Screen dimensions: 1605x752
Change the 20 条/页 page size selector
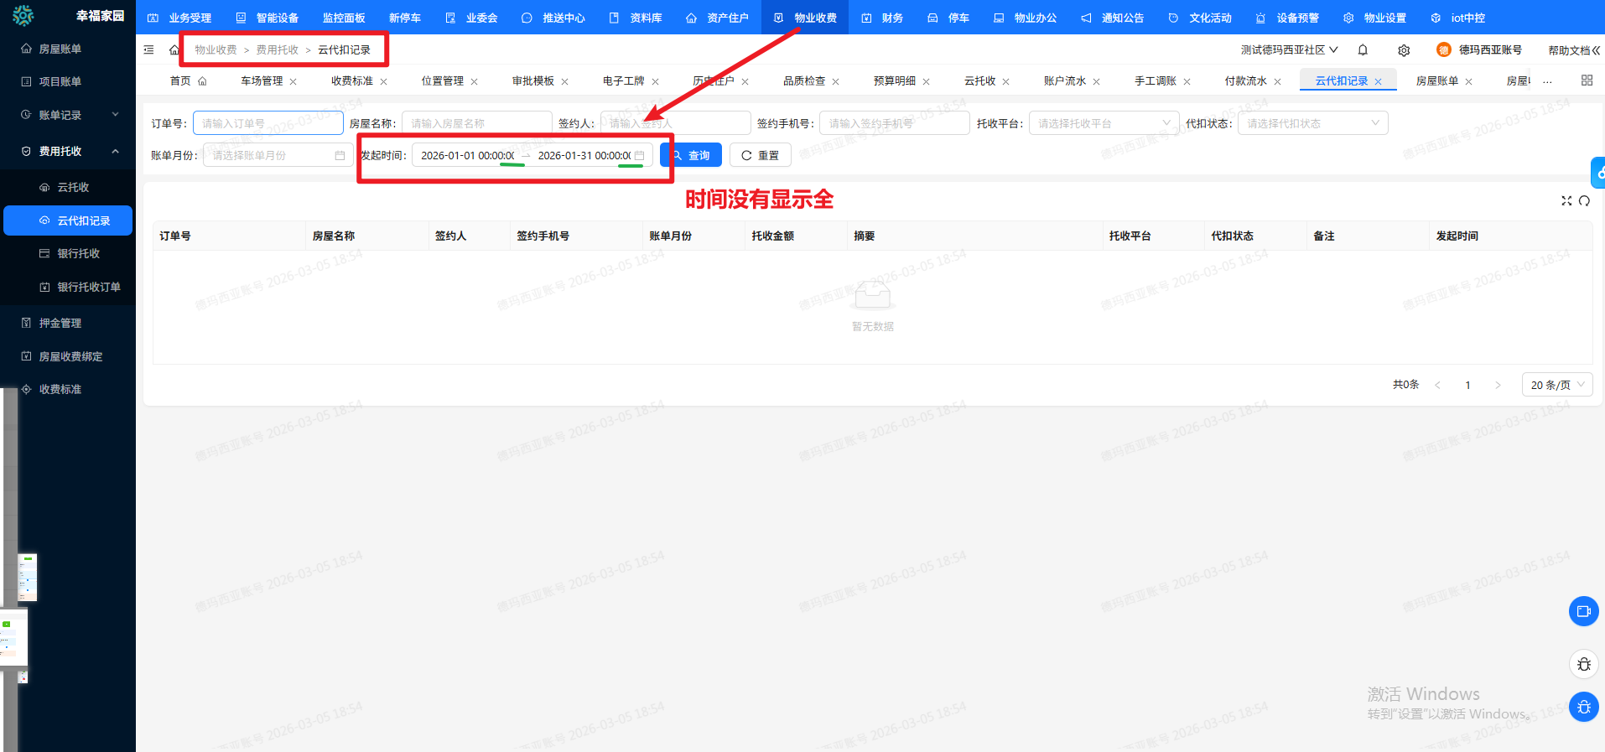pos(1556,385)
